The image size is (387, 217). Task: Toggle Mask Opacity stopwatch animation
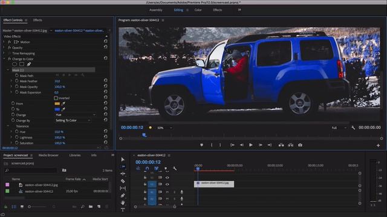pos(17,87)
